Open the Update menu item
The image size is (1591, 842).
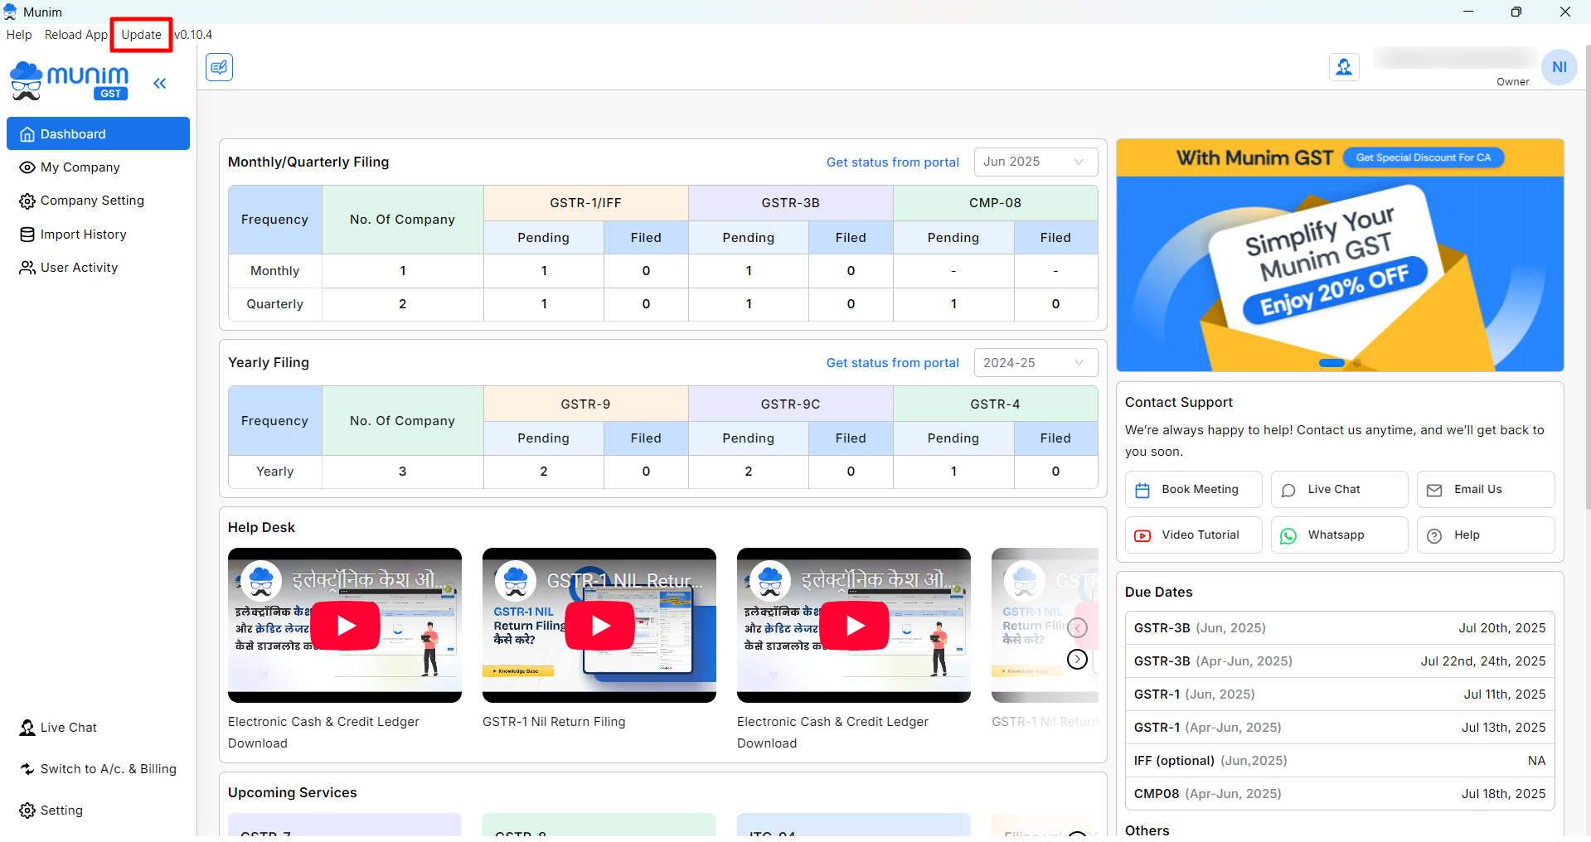[x=141, y=35]
